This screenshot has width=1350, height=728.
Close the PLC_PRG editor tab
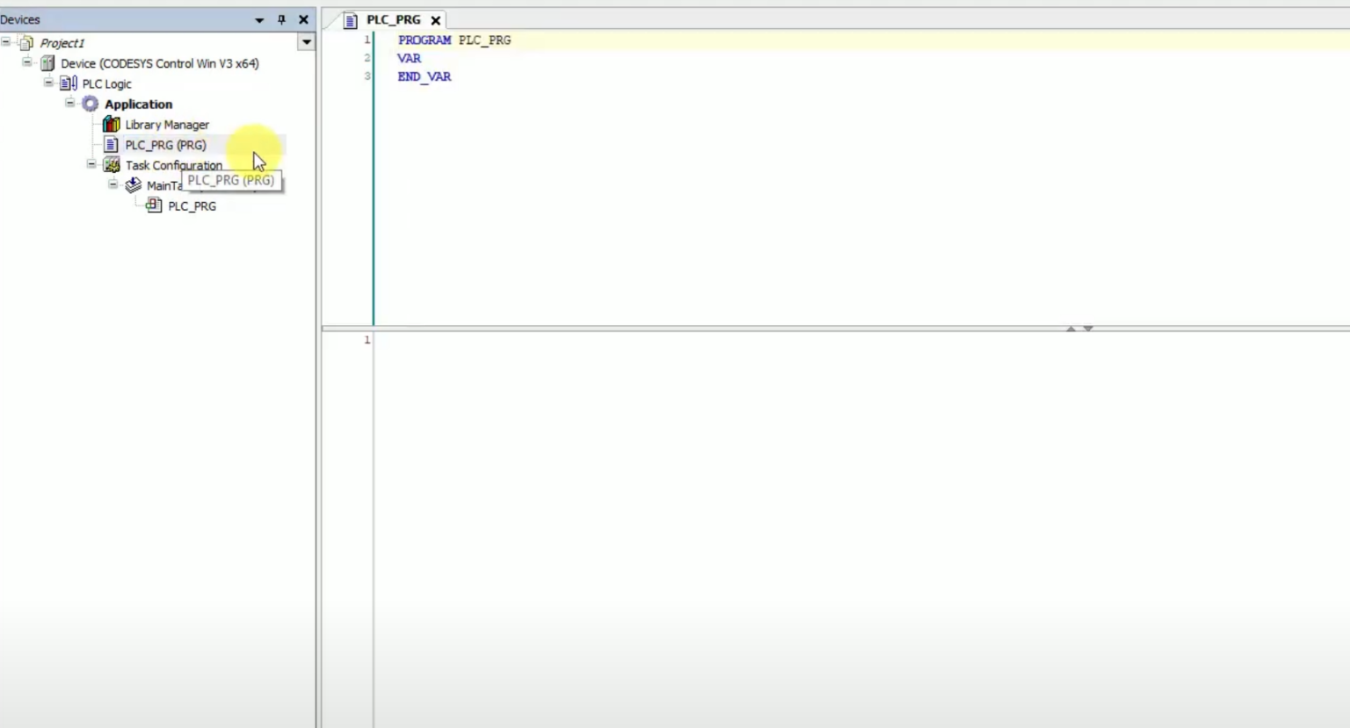coord(435,20)
